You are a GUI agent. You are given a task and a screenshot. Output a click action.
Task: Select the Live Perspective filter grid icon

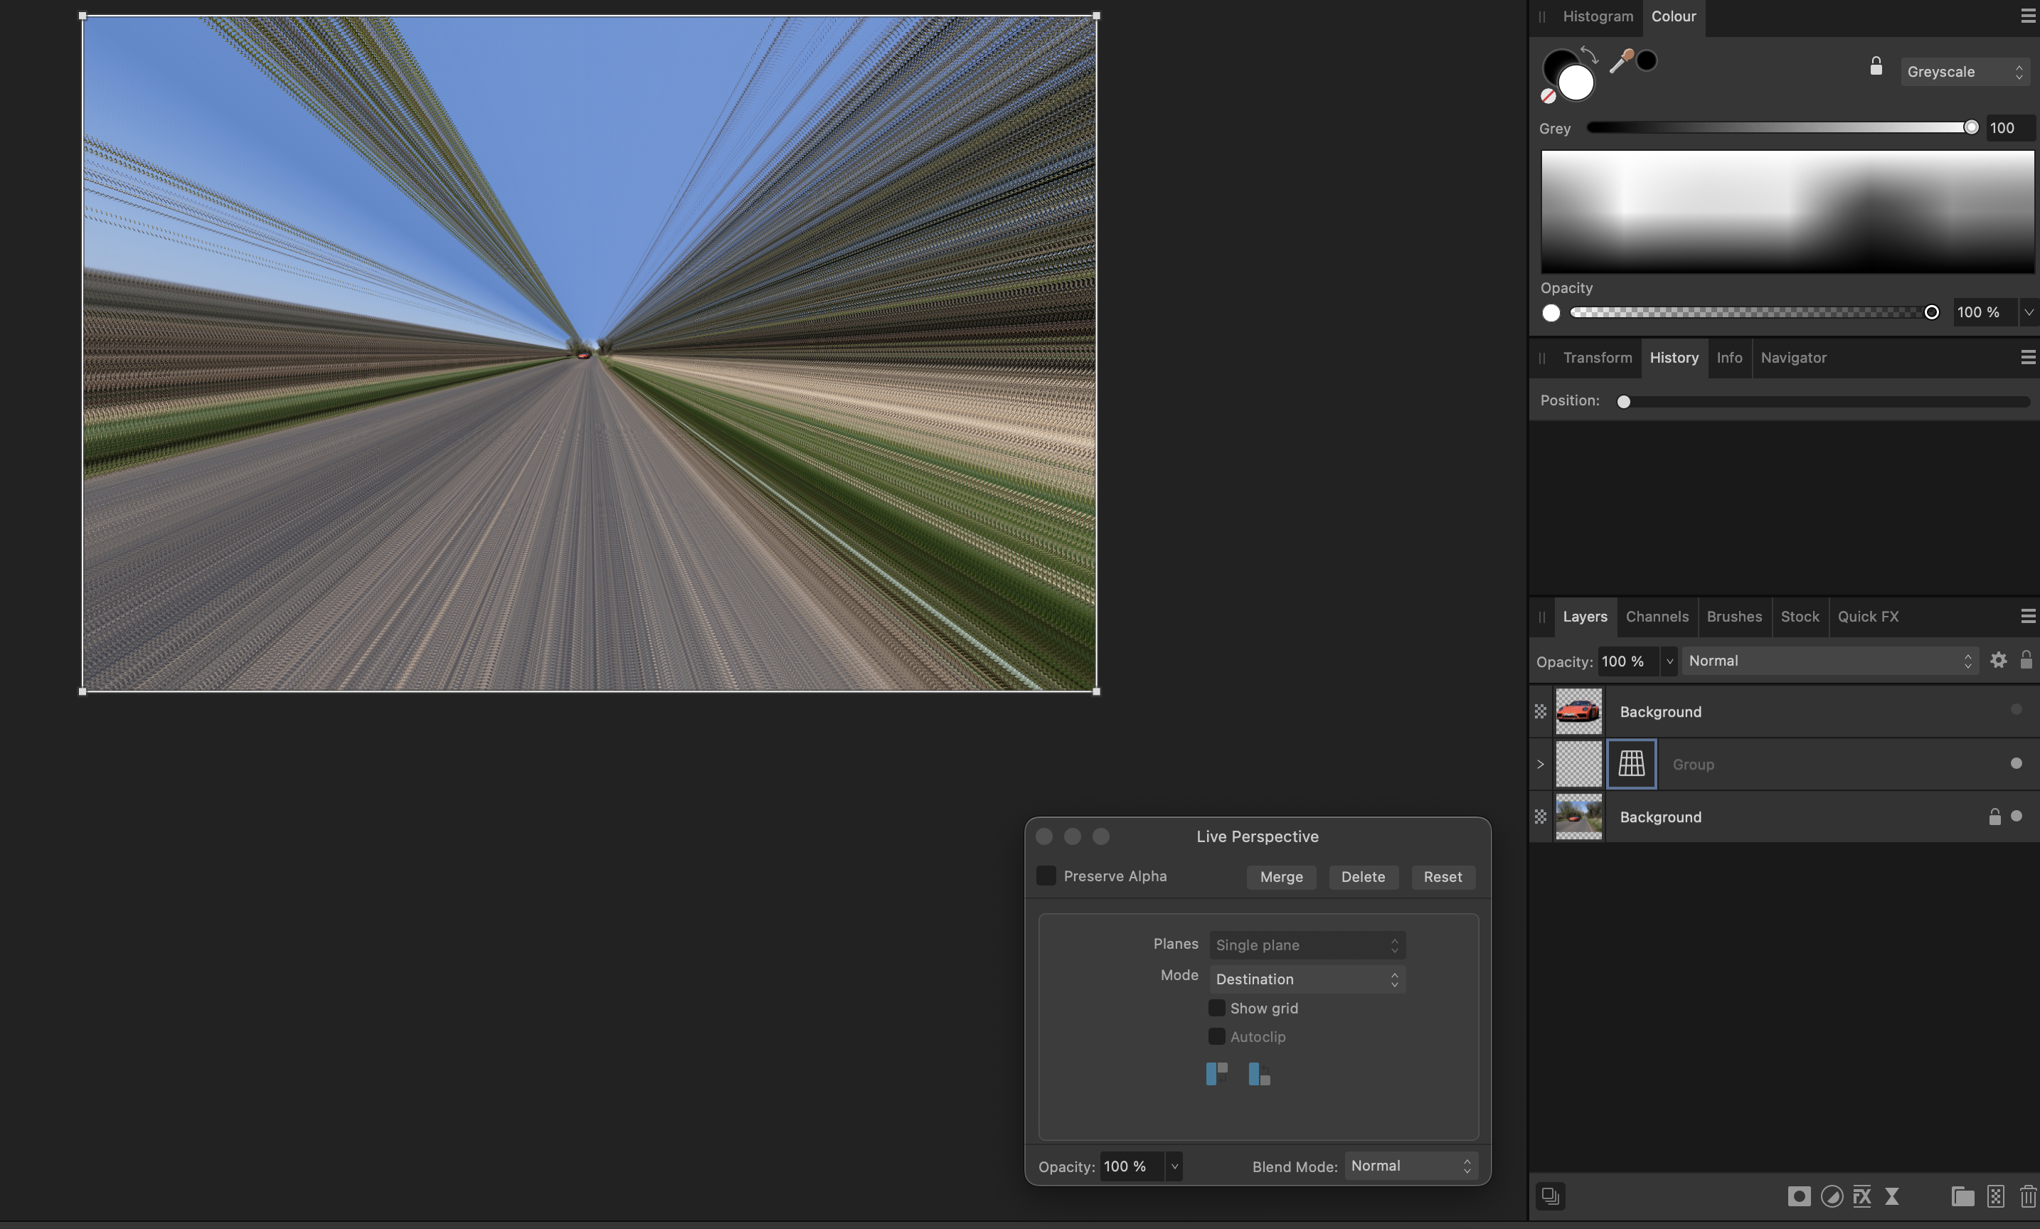pos(1631,764)
